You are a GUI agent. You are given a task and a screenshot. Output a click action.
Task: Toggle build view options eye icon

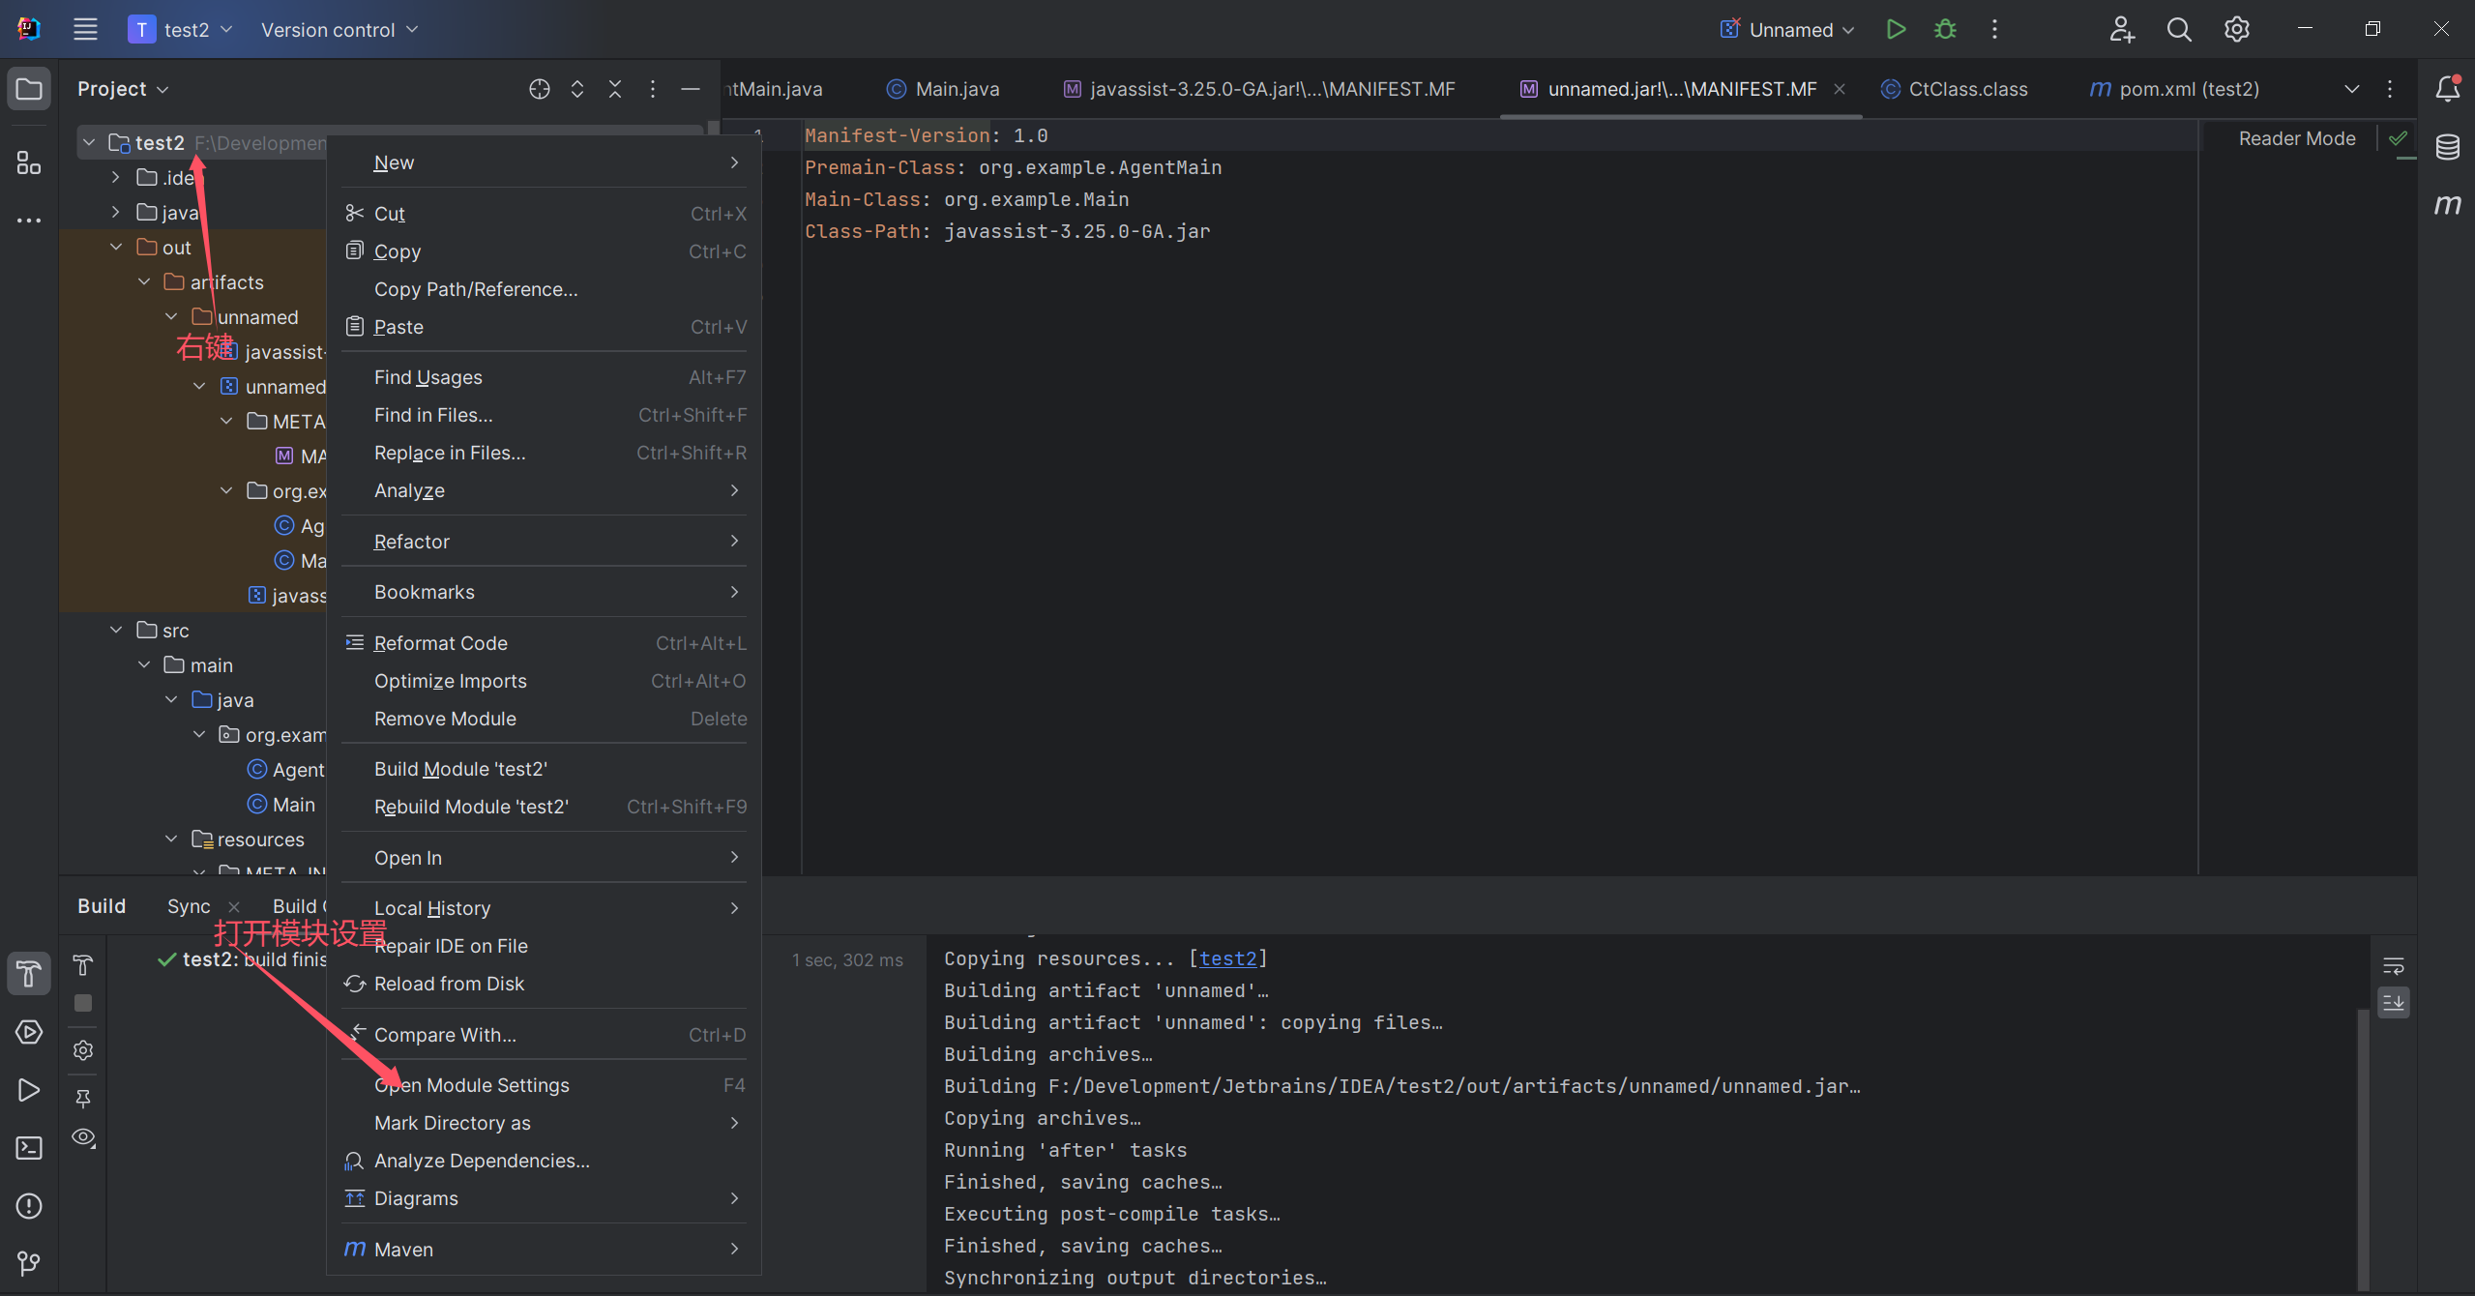pyautogui.click(x=84, y=1137)
